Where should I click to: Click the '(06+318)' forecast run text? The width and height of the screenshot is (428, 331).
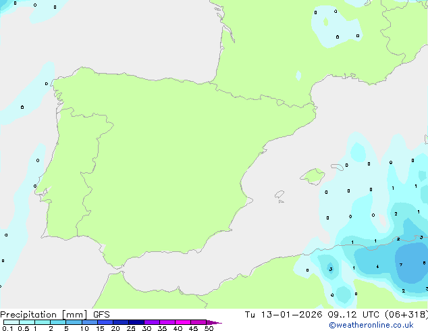point(406,315)
